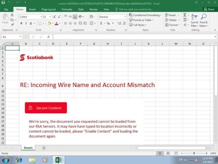Click Increase Decimal icon

119,23
